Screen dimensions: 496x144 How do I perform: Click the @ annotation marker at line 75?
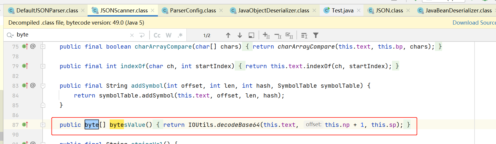(33, 46)
